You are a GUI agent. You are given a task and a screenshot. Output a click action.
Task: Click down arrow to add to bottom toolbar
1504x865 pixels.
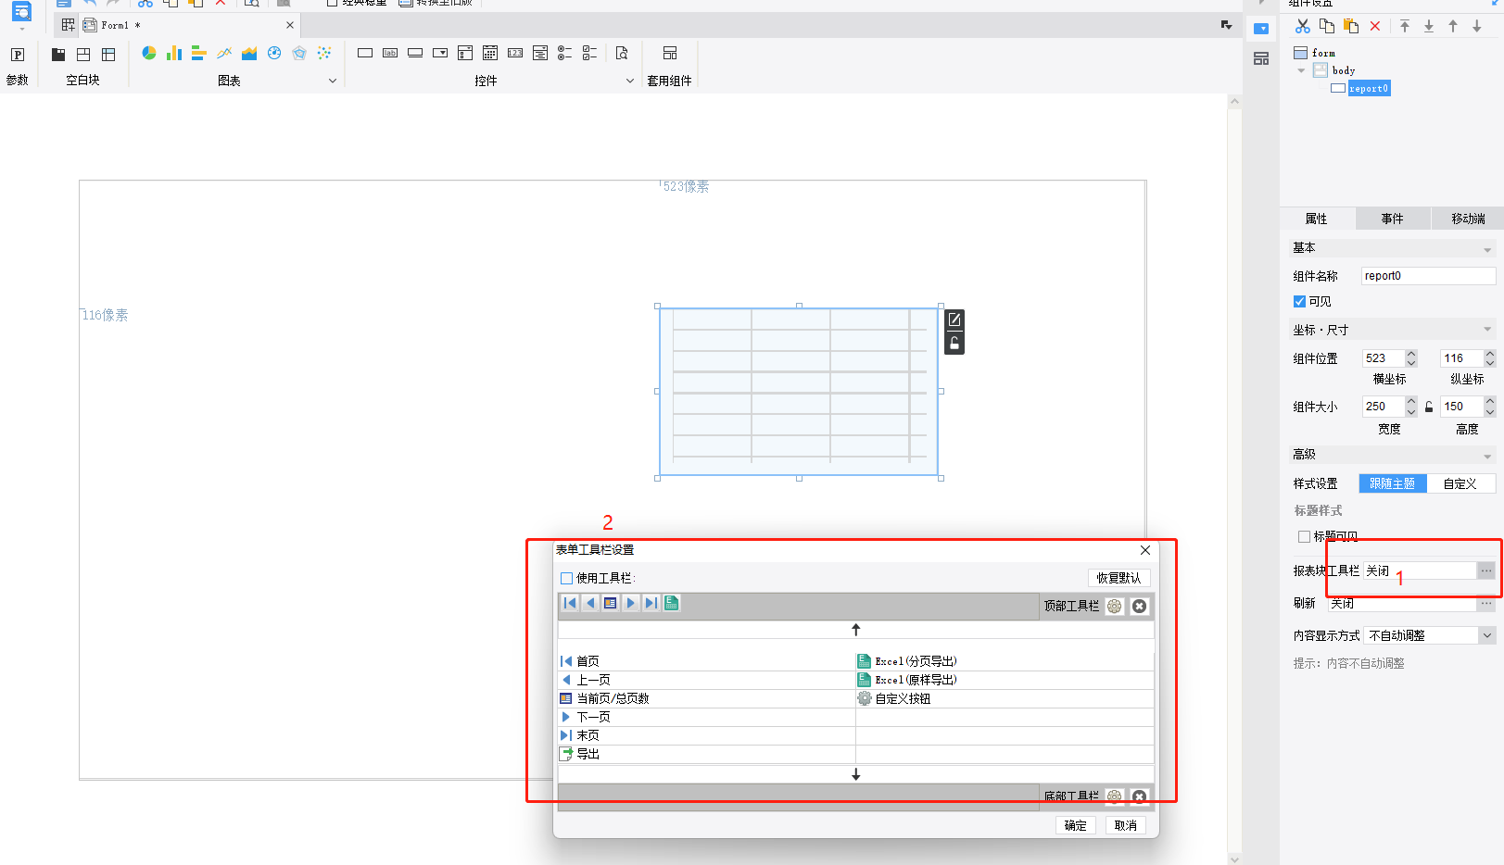coord(856,774)
